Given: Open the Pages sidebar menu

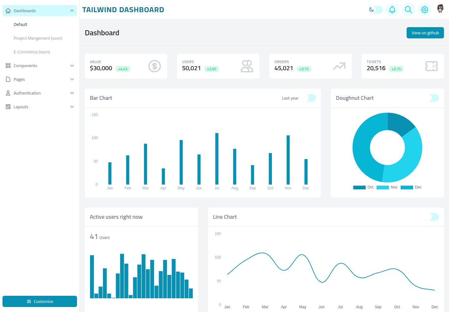Looking at the screenshot, I should pyautogui.click(x=40, y=79).
